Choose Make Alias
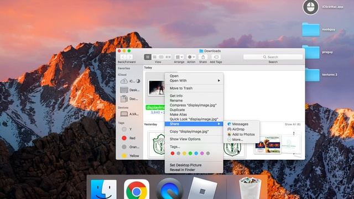This screenshot has width=354, height=199. point(194,114)
